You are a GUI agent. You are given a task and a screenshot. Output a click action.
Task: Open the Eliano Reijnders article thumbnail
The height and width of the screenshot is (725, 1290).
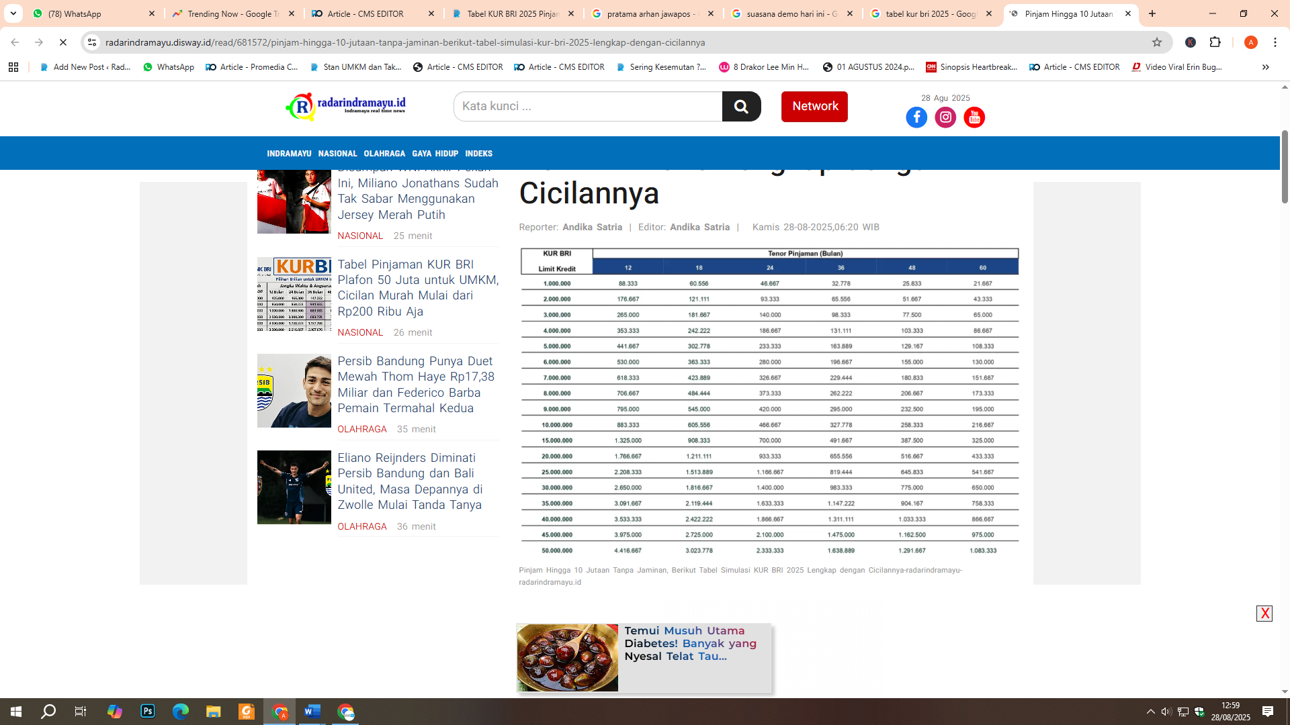coord(294,487)
